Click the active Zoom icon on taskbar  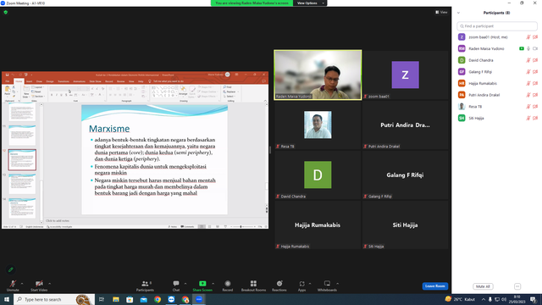tap(199, 299)
